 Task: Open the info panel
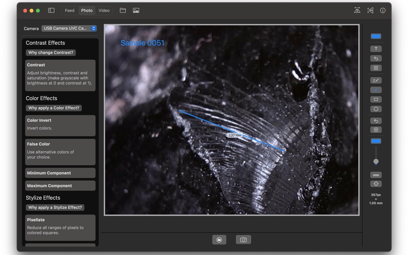[x=383, y=10]
